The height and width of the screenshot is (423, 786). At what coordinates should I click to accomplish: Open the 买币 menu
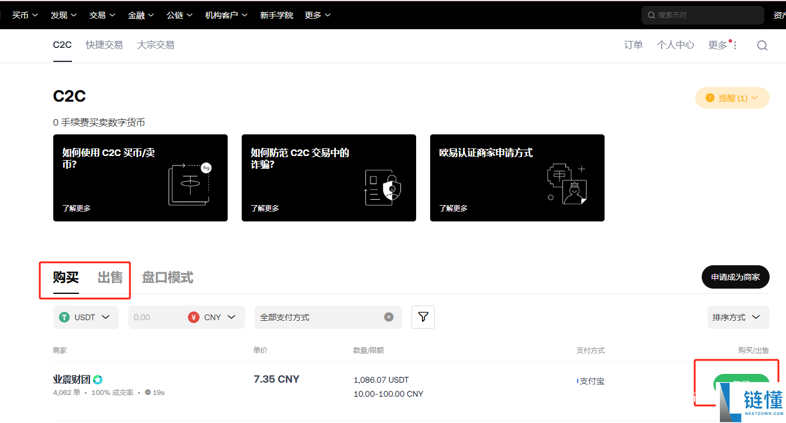[25, 15]
